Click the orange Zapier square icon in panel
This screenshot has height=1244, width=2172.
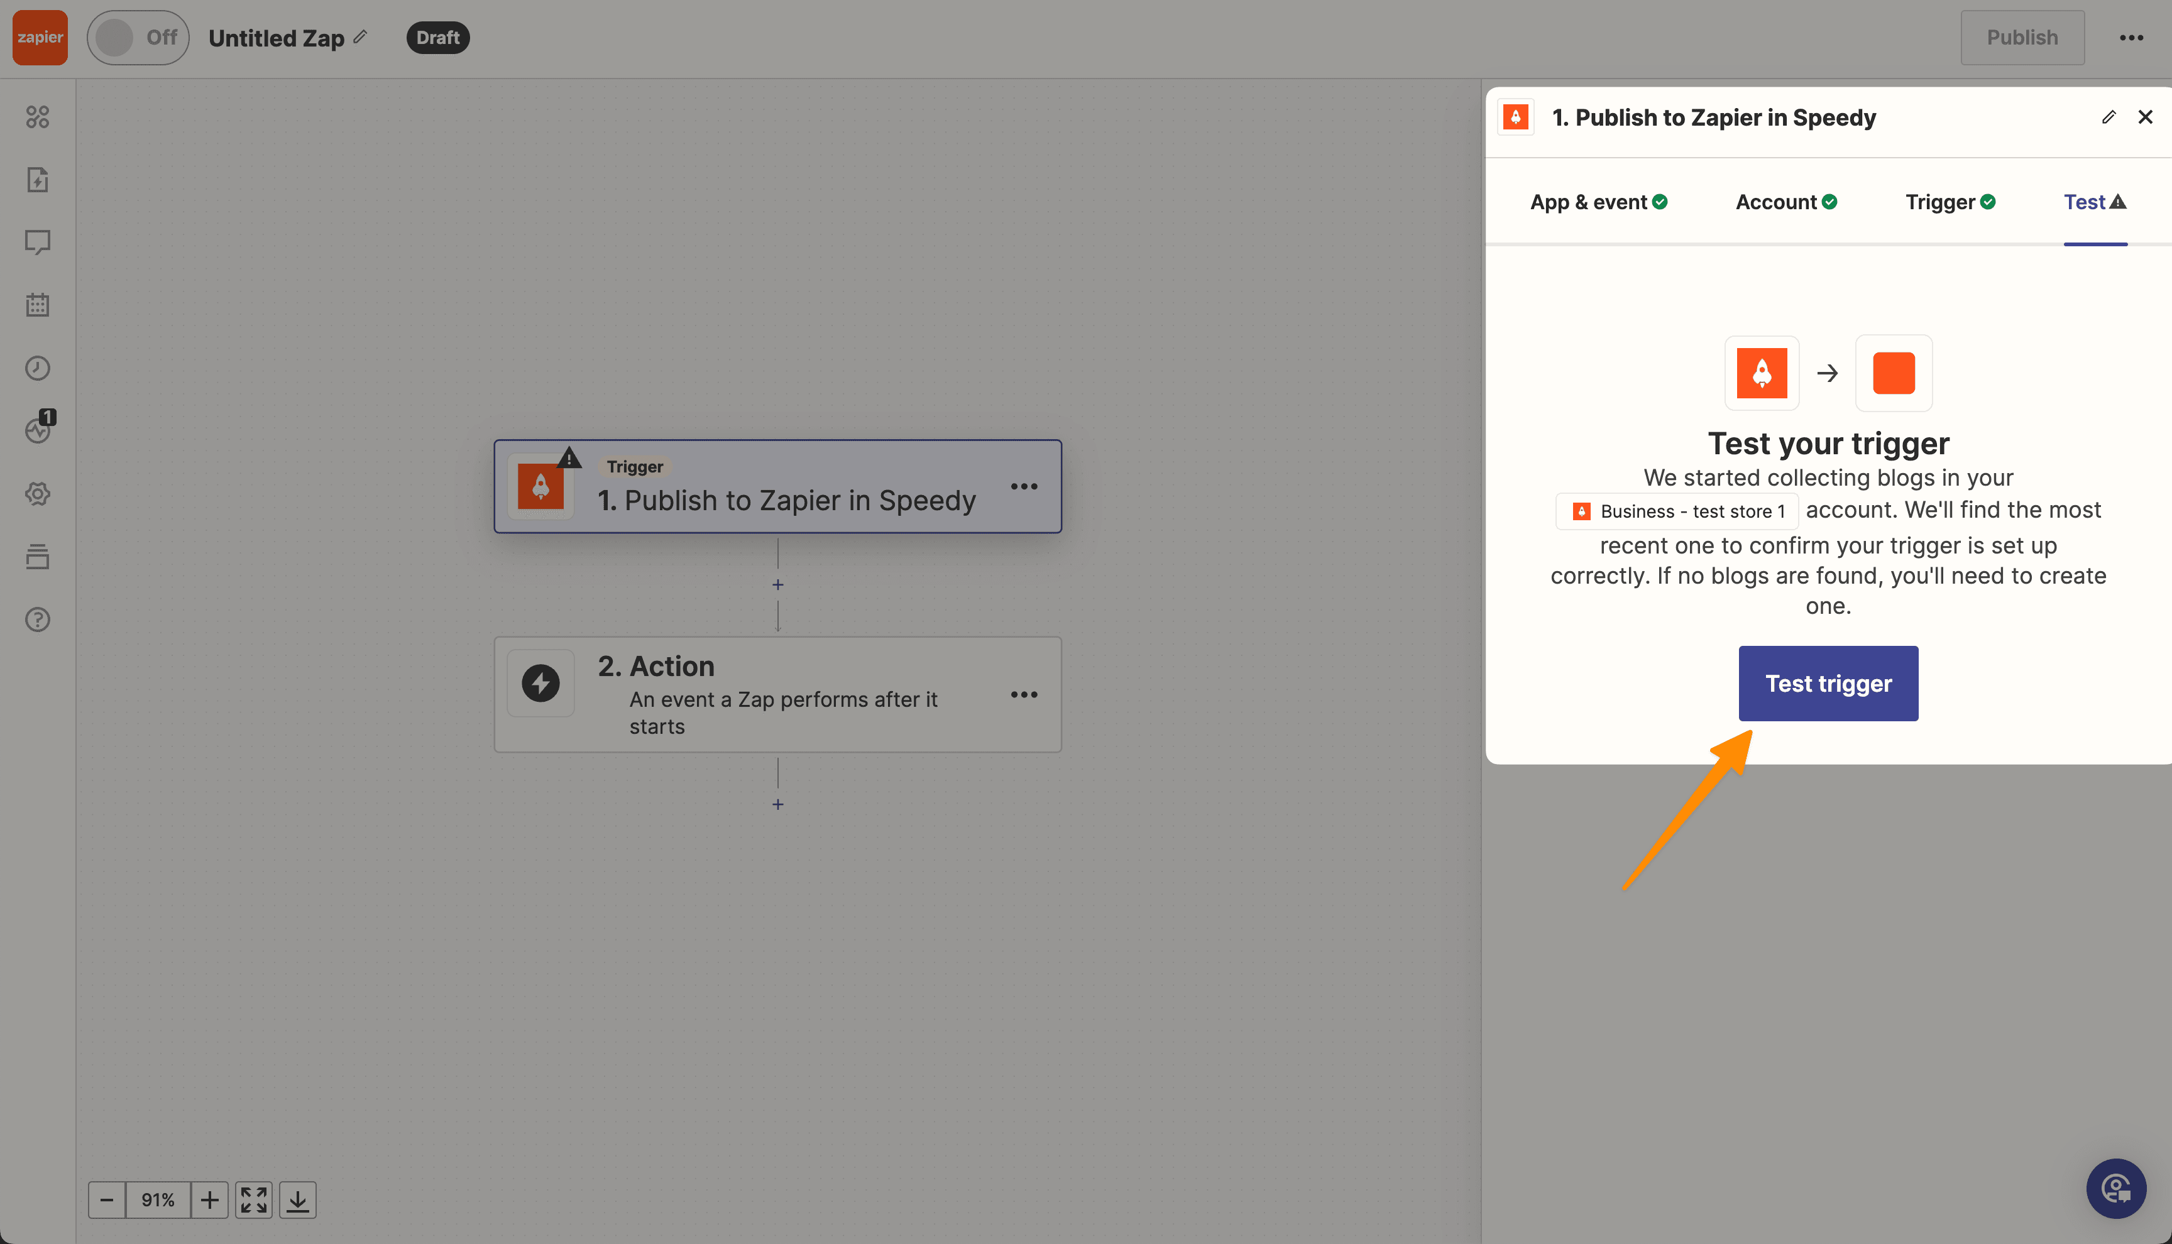click(x=1894, y=373)
